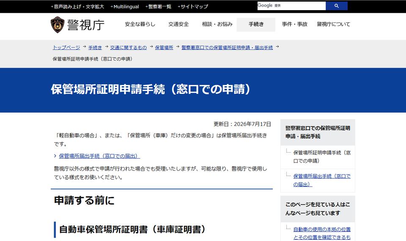The image size is (406, 241).
Task: Click sidebar item 保管場所証明申請手続(窓口での申請)
Action: point(321,156)
